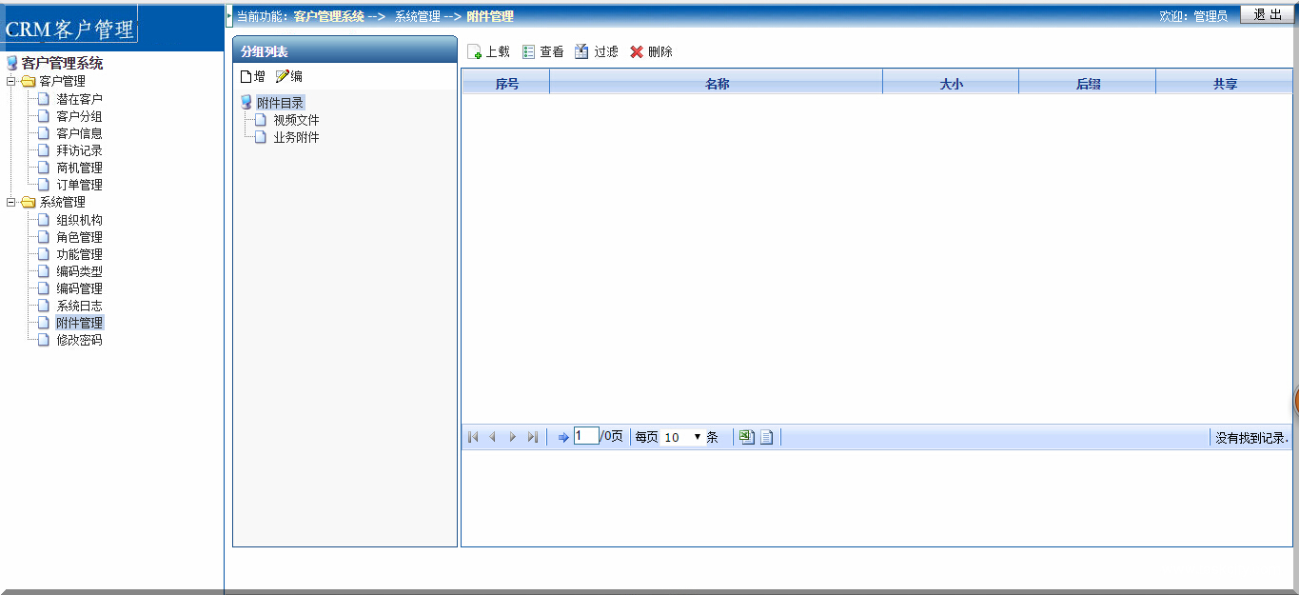The height and width of the screenshot is (595, 1299).
Task: Click the text document export icon
Action: pyautogui.click(x=766, y=437)
